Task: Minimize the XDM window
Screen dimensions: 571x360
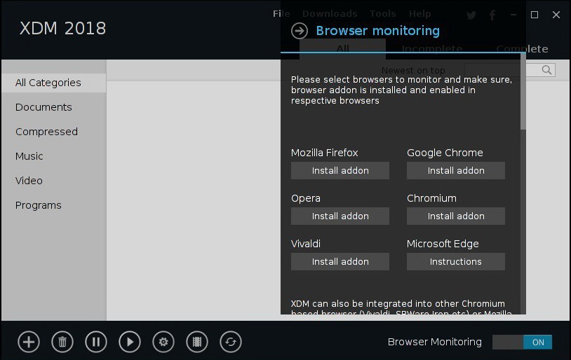Action: (x=513, y=15)
